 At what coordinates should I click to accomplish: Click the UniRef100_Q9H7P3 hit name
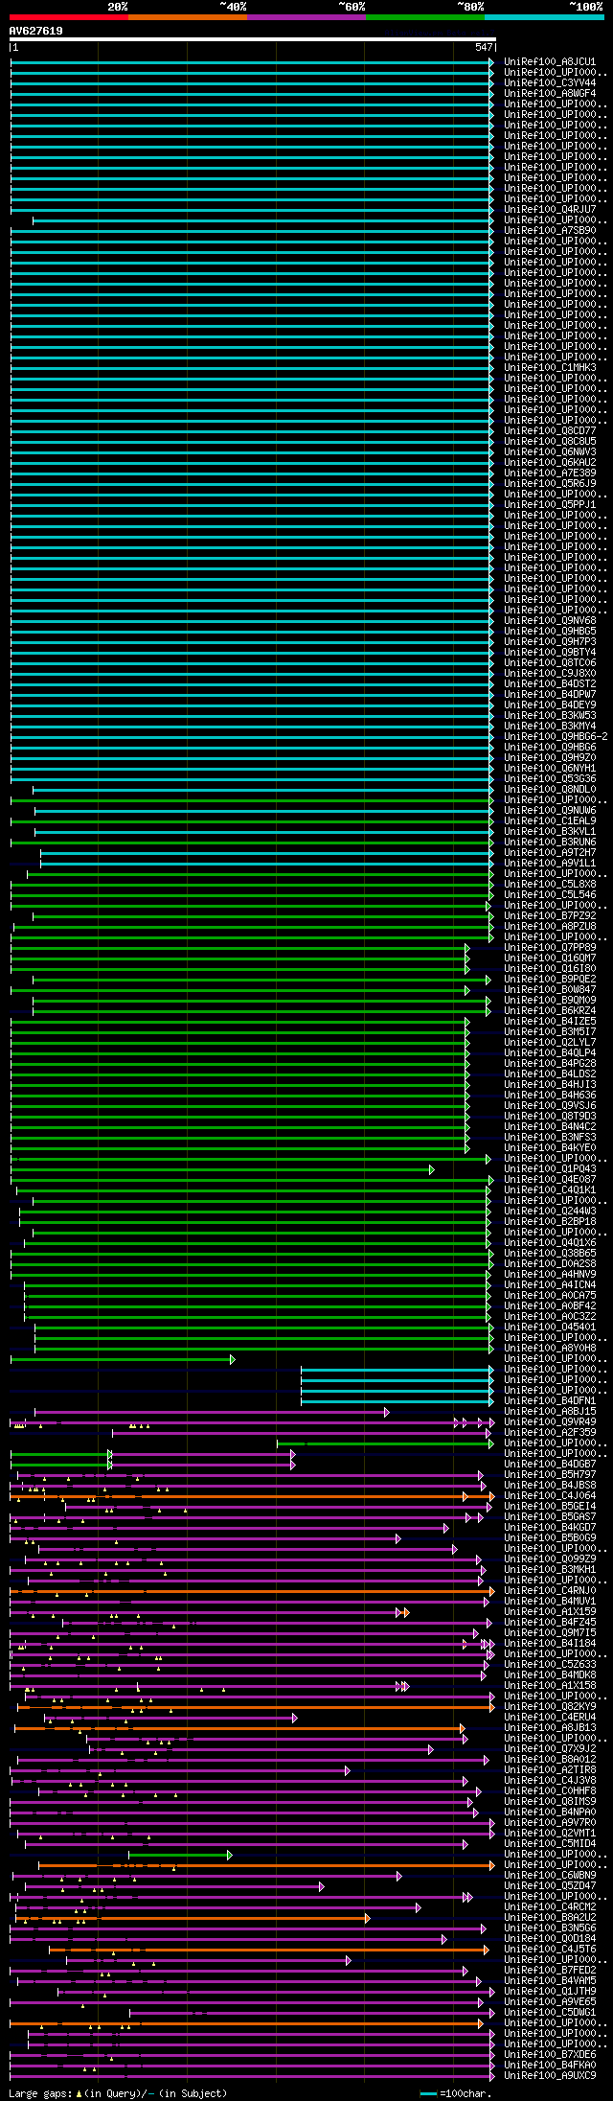550,641
